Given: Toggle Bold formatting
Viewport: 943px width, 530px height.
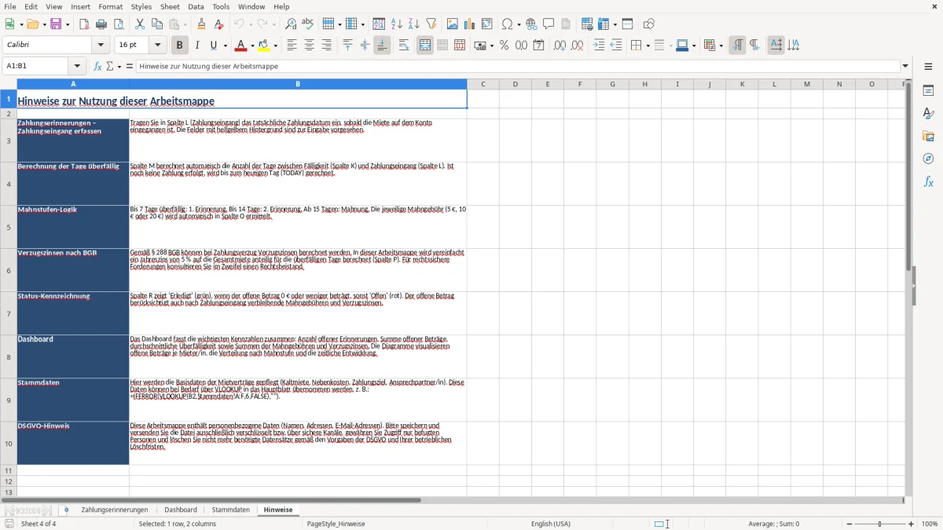Looking at the screenshot, I should (x=179, y=46).
